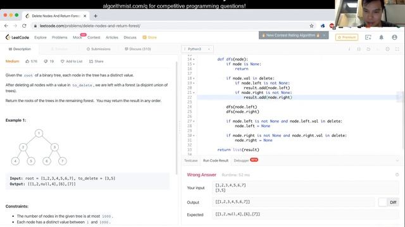This screenshot has height=227, width=405.
Task: Click the browser address bar URL
Action: point(90,26)
